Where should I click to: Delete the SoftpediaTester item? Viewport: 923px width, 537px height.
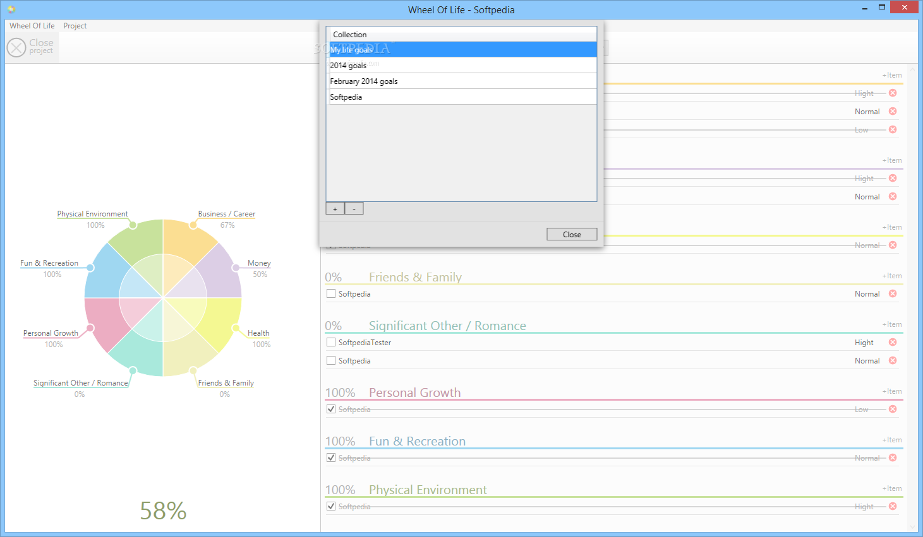click(893, 342)
